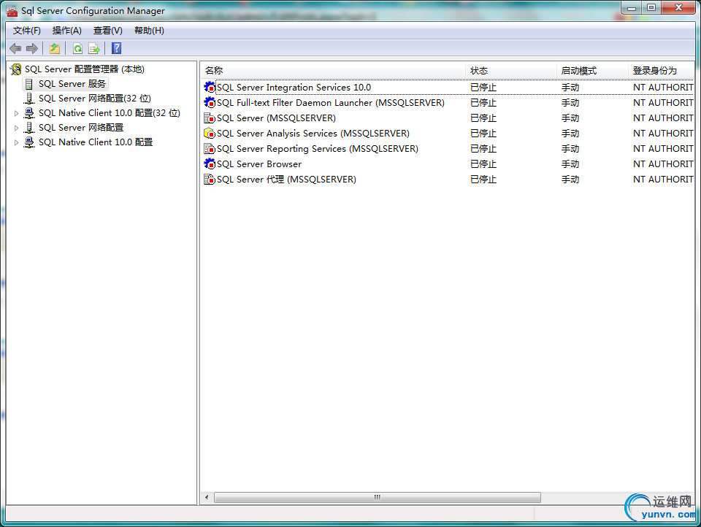
Task: Click the SQL Server 配置管理器 root node icon
Action: (16, 69)
